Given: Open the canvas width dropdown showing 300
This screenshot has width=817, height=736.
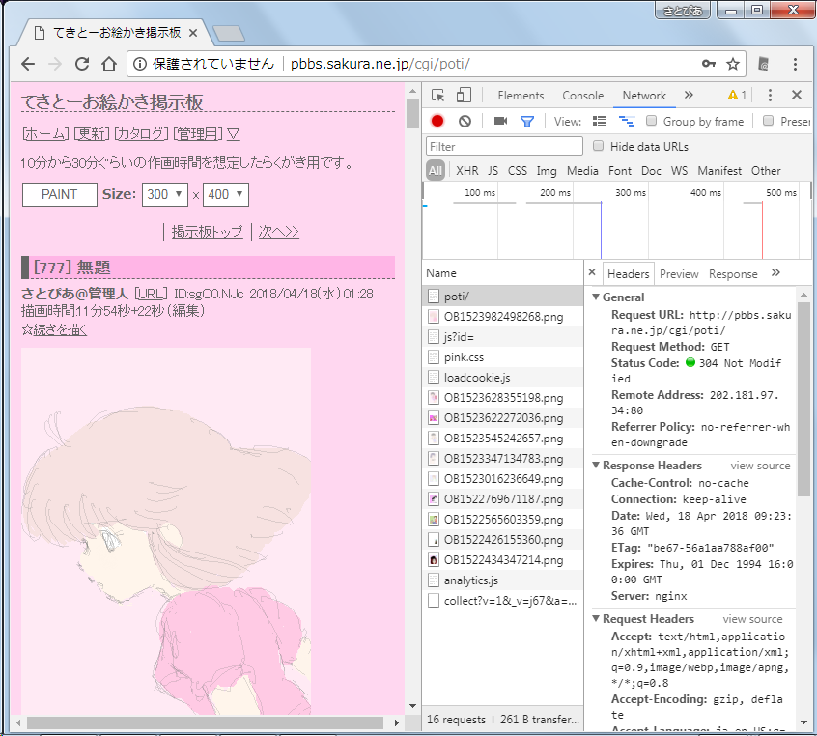Looking at the screenshot, I should [x=164, y=194].
